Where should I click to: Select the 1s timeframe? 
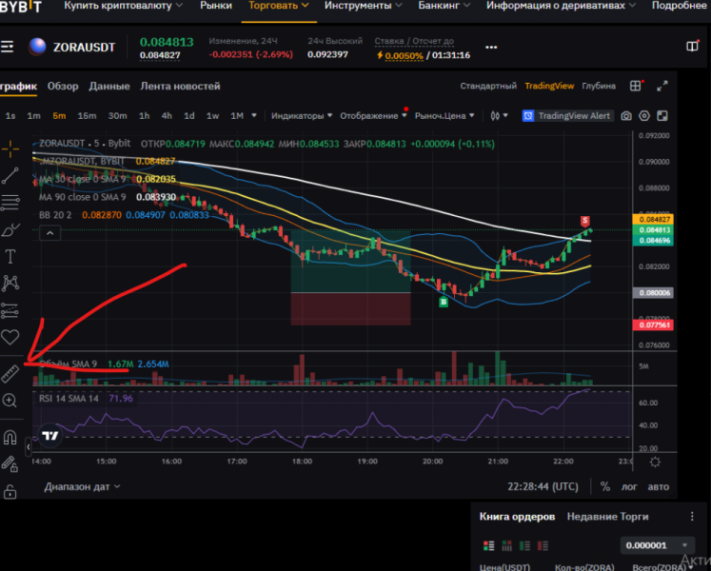(10, 116)
